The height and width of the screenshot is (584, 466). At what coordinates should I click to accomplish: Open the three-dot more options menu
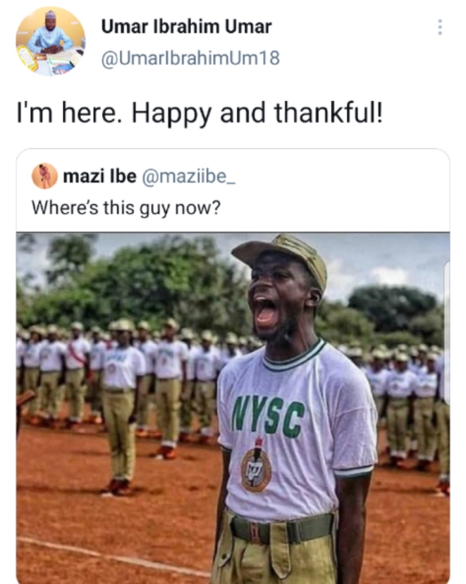440,28
